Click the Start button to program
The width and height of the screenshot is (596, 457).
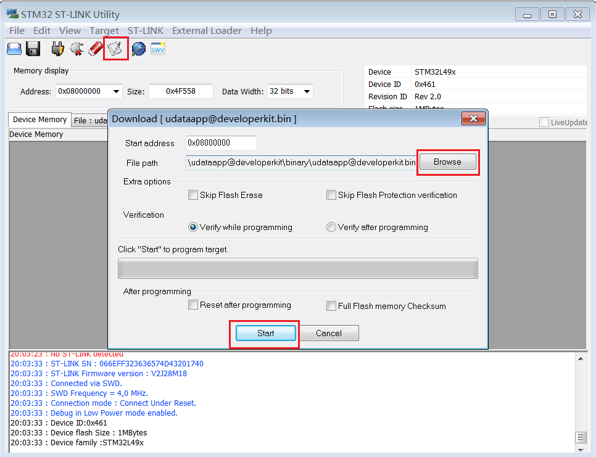266,333
